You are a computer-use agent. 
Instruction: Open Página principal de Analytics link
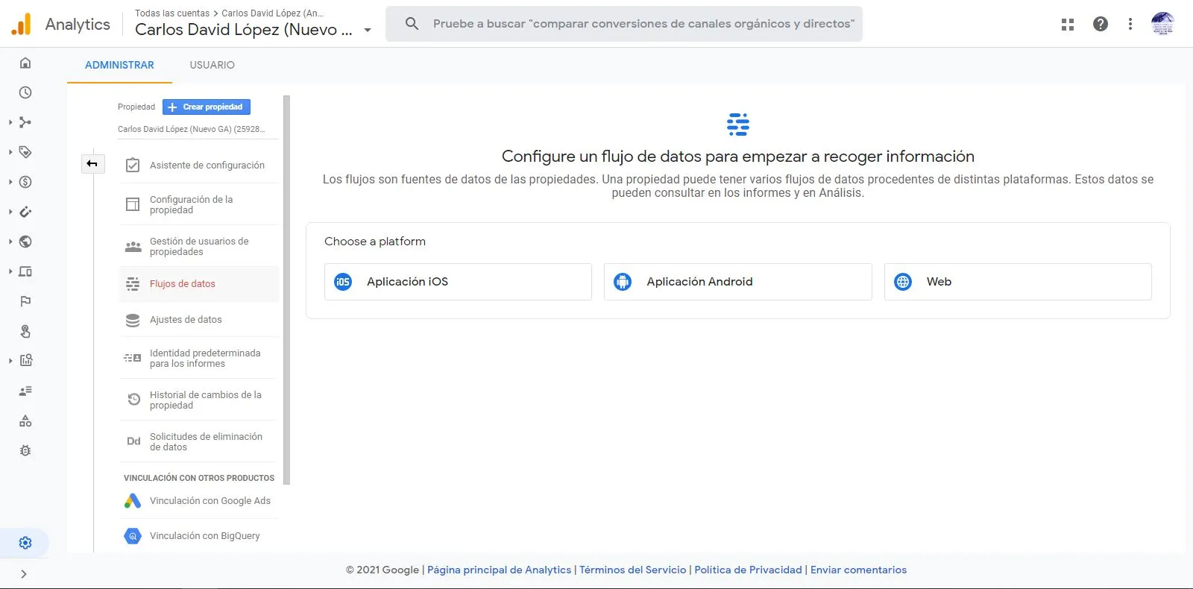[499, 570]
